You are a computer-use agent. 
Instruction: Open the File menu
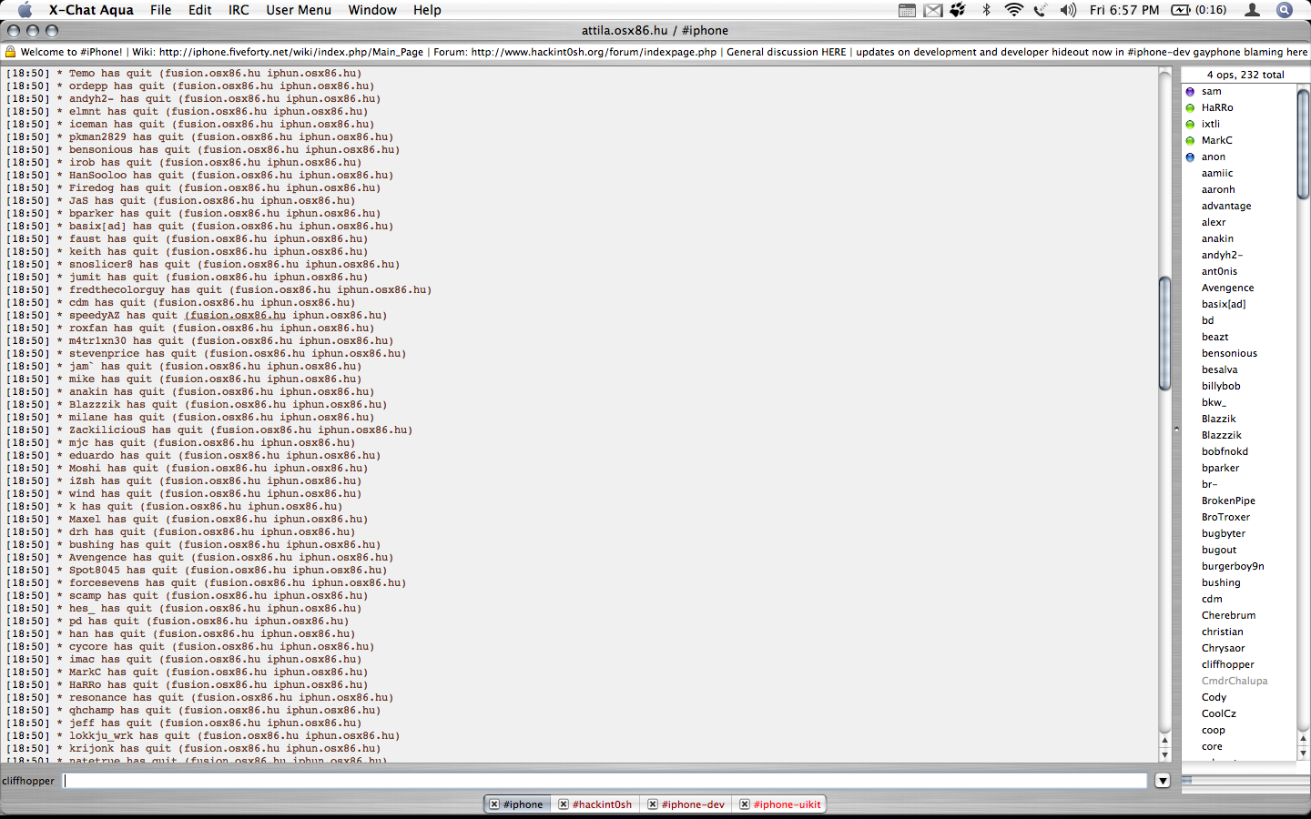click(161, 10)
